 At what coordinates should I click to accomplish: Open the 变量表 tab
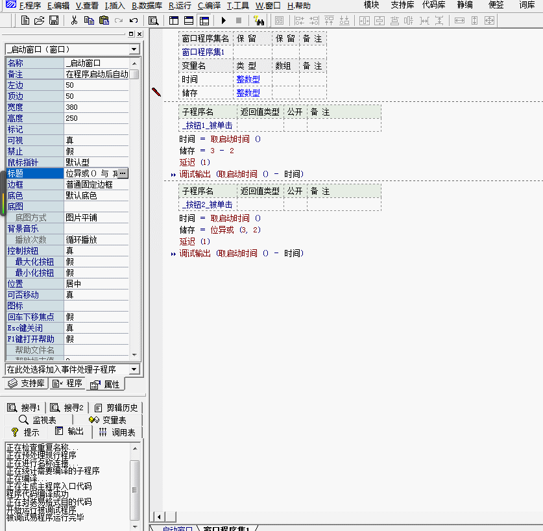(108, 420)
